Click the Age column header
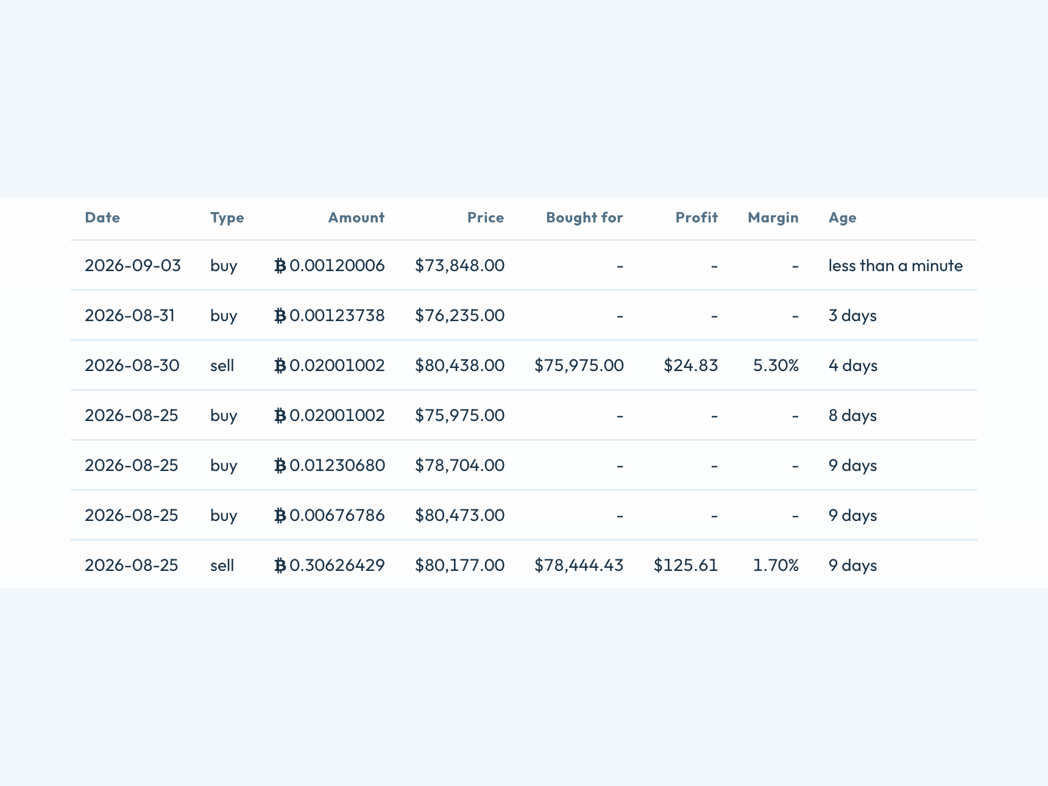This screenshot has height=786, width=1048. [843, 218]
